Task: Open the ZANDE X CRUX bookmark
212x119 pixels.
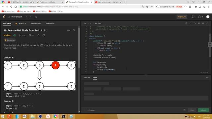Action: (x=55, y=11)
